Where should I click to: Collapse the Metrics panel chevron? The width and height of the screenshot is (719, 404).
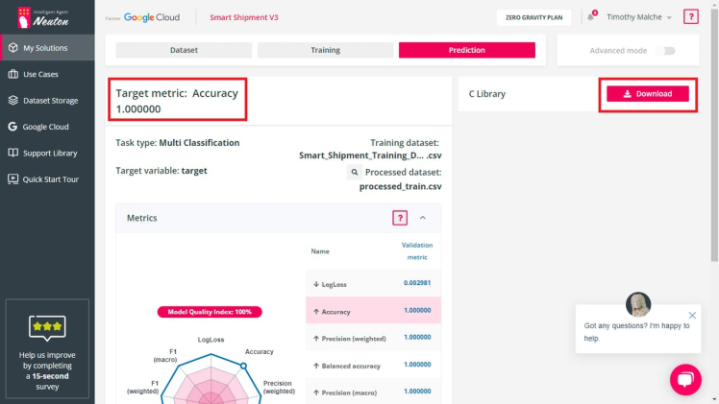pyautogui.click(x=423, y=218)
